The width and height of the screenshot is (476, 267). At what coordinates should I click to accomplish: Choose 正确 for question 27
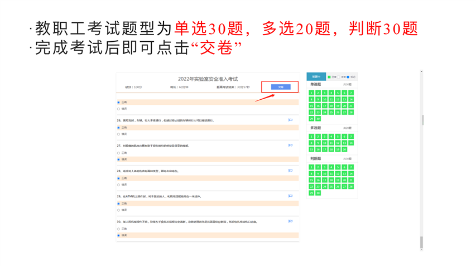[x=118, y=153]
